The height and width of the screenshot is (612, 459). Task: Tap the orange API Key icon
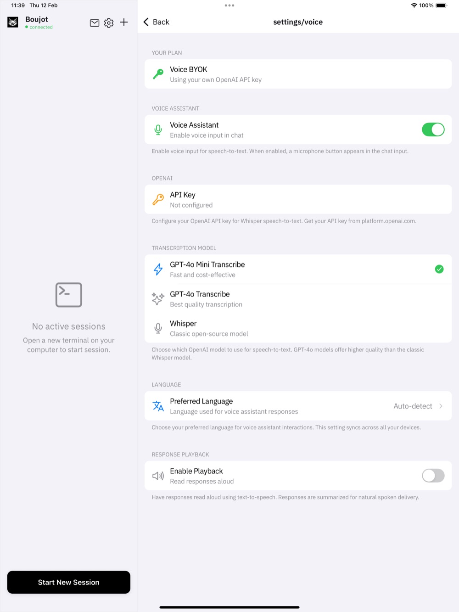pyautogui.click(x=158, y=199)
